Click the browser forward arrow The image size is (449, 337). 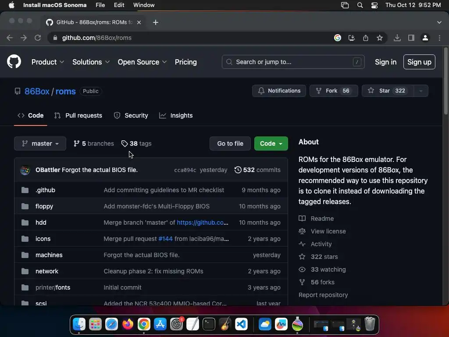24,38
